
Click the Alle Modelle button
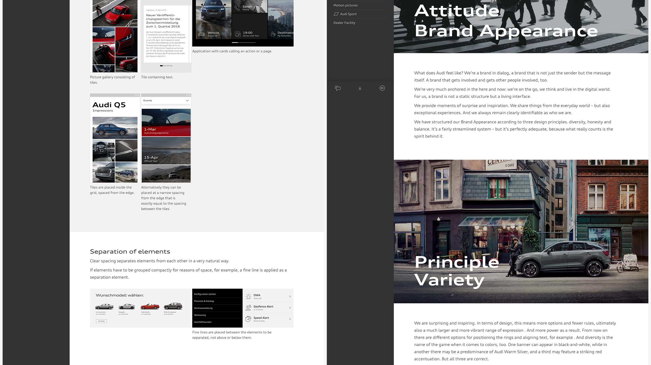point(101,321)
